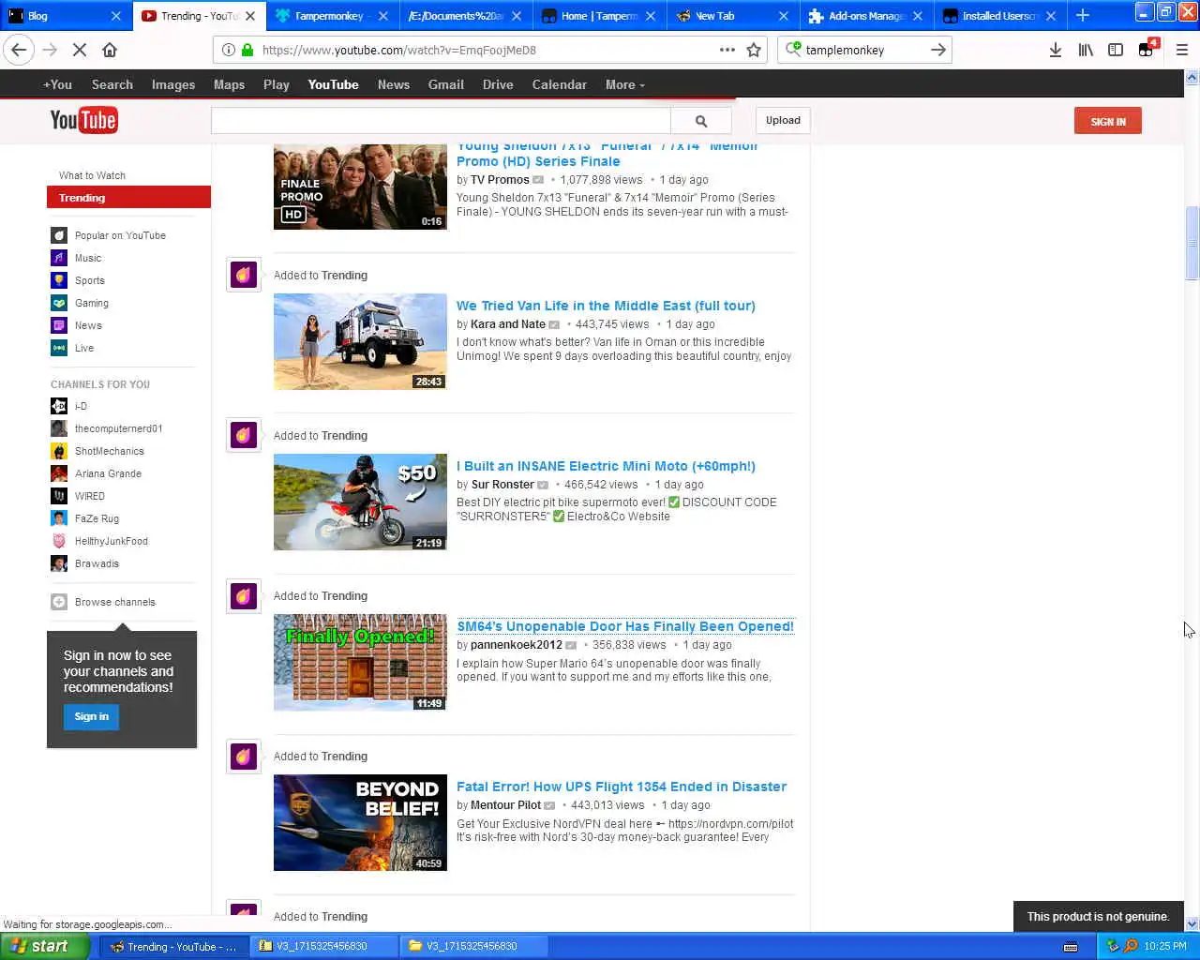
Task: Submit tamplemonkey search with the arrow
Action: click(x=938, y=50)
